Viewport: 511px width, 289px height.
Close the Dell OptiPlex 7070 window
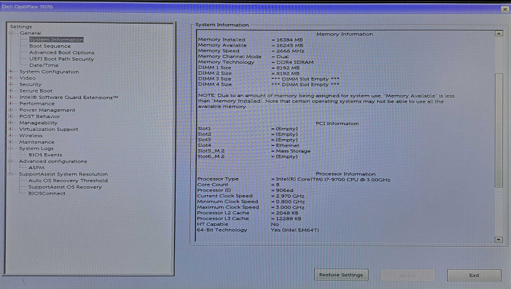point(505,10)
